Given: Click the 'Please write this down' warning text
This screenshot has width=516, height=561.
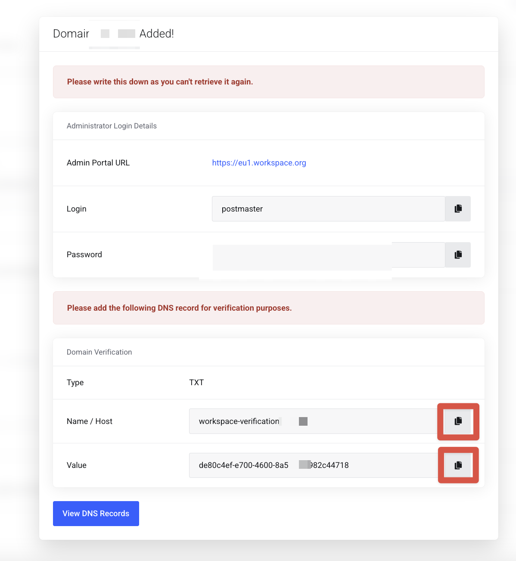Looking at the screenshot, I should click(x=160, y=82).
